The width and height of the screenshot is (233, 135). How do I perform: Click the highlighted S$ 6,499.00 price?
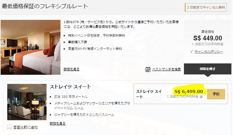tap(189, 91)
